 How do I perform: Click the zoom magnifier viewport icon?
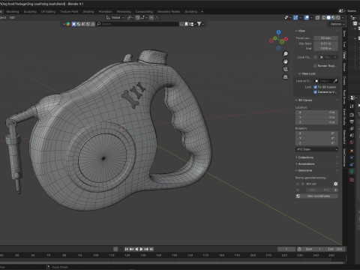coord(286,54)
